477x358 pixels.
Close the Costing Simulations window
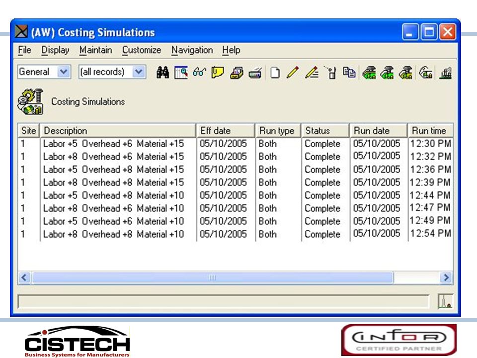pos(448,32)
